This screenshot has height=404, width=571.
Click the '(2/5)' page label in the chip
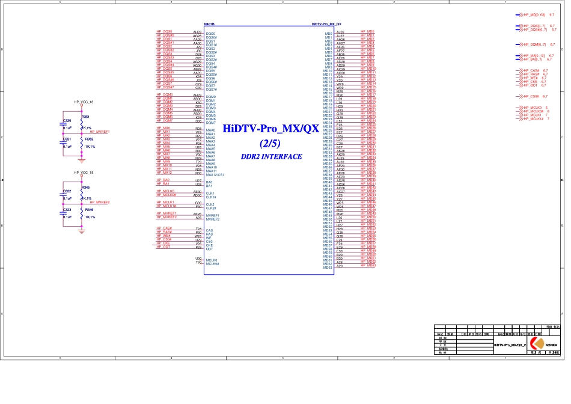(x=270, y=143)
